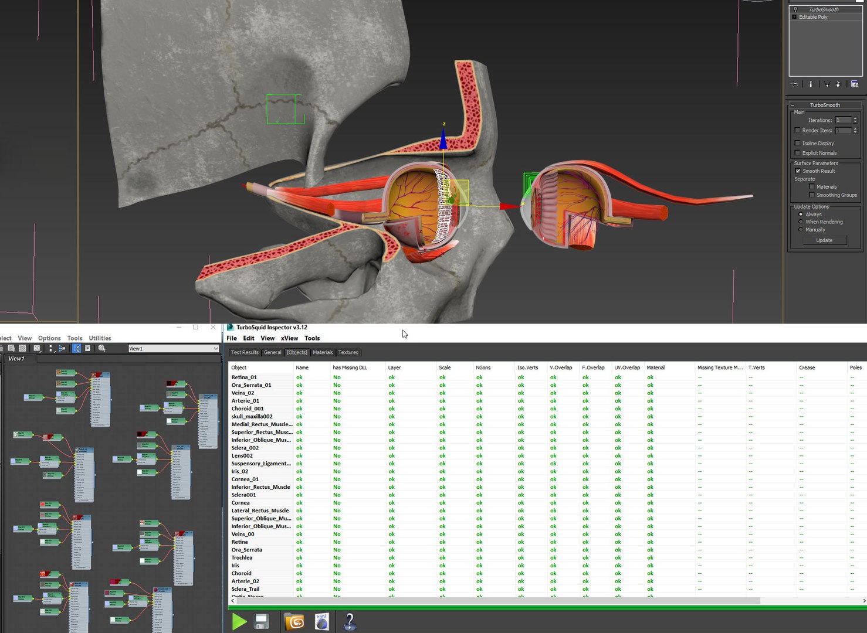Open Options menu in material editor
The image size is (867, 633).
tap(49, 338)
